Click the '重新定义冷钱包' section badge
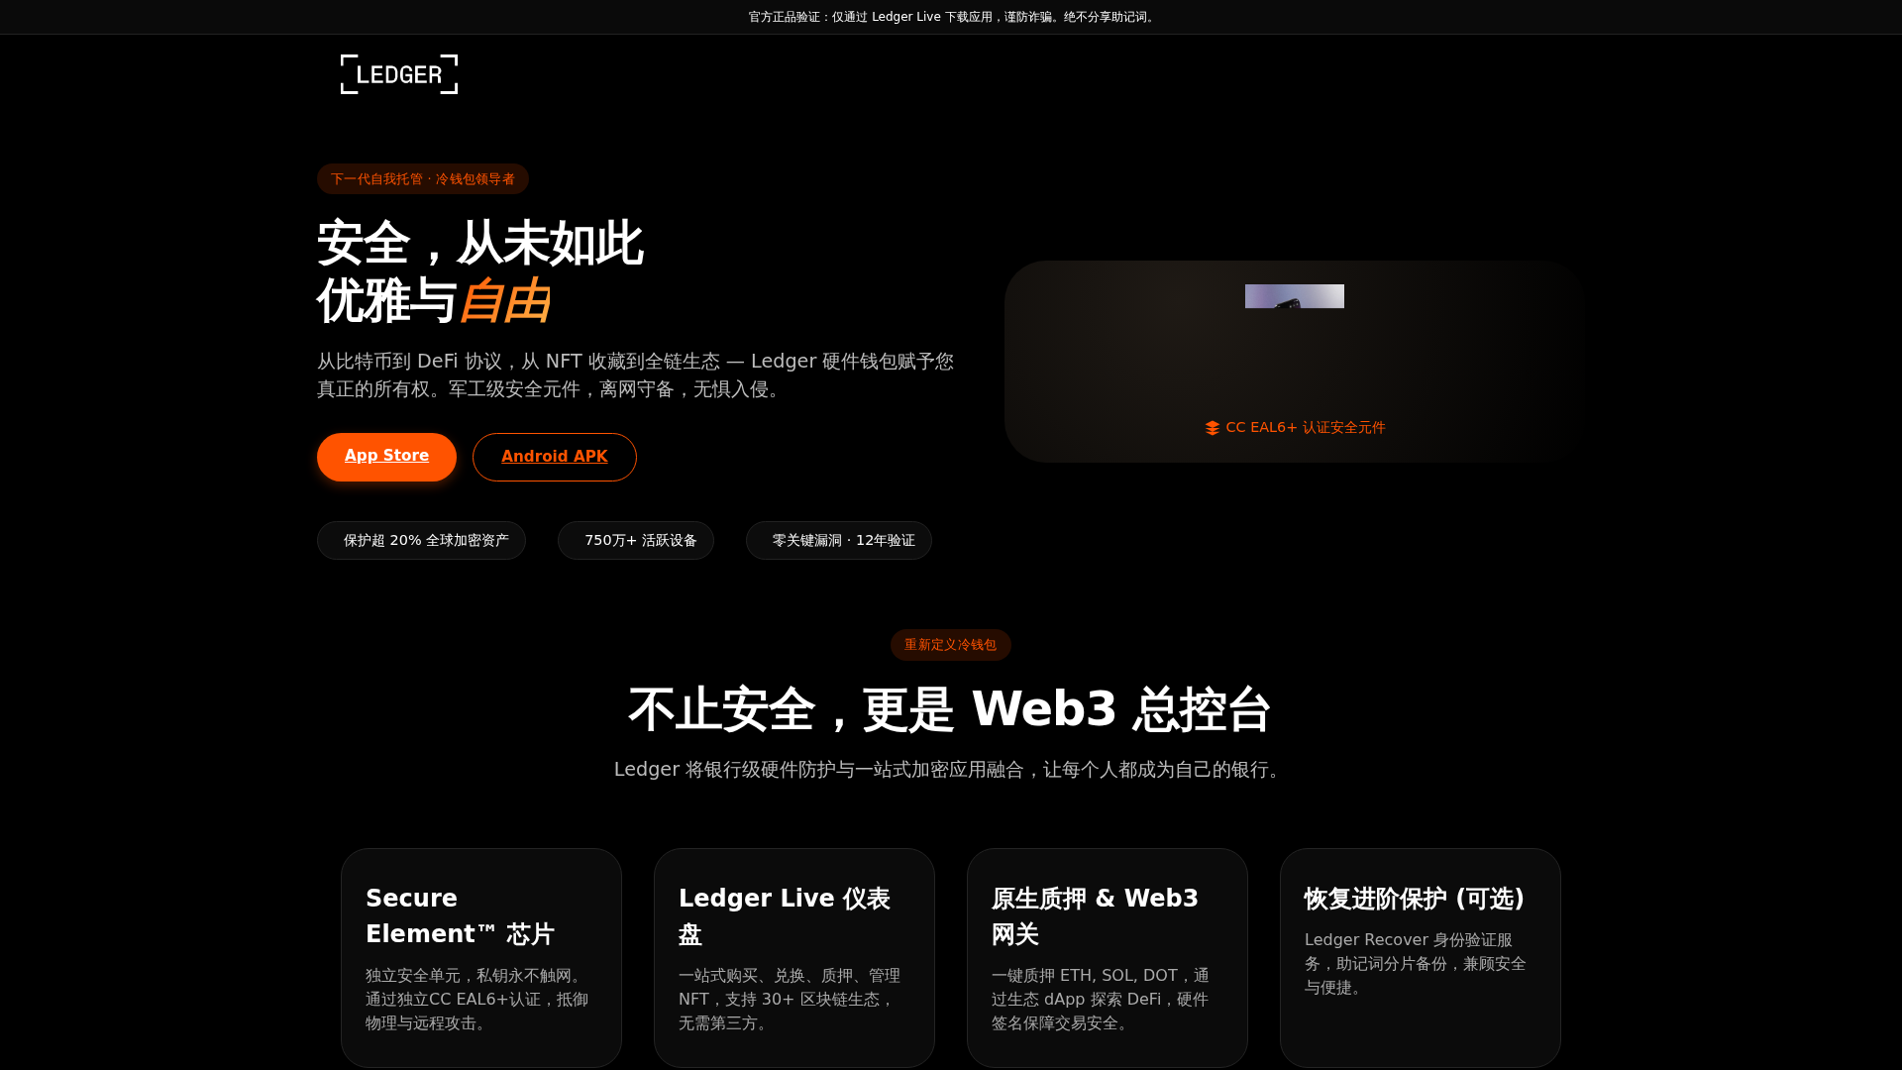 point(951,645)
